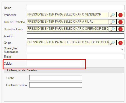Search Grupo with magnifier icon
This screenshot has height=103, width=126.
tap(113, 43)
